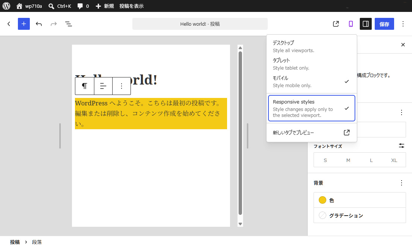This screenshot has height=248, width=412.
Task: Toggle custom font size controls
Action: 401,146
